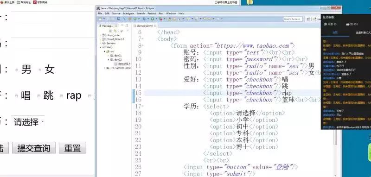
Task: Select the 男 radio button in browser form
Action: pos(17,70)
